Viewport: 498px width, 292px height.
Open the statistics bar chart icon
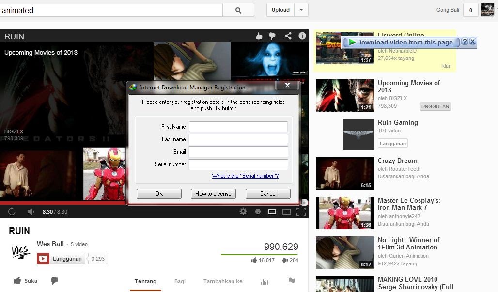click(x=264, y=281)
